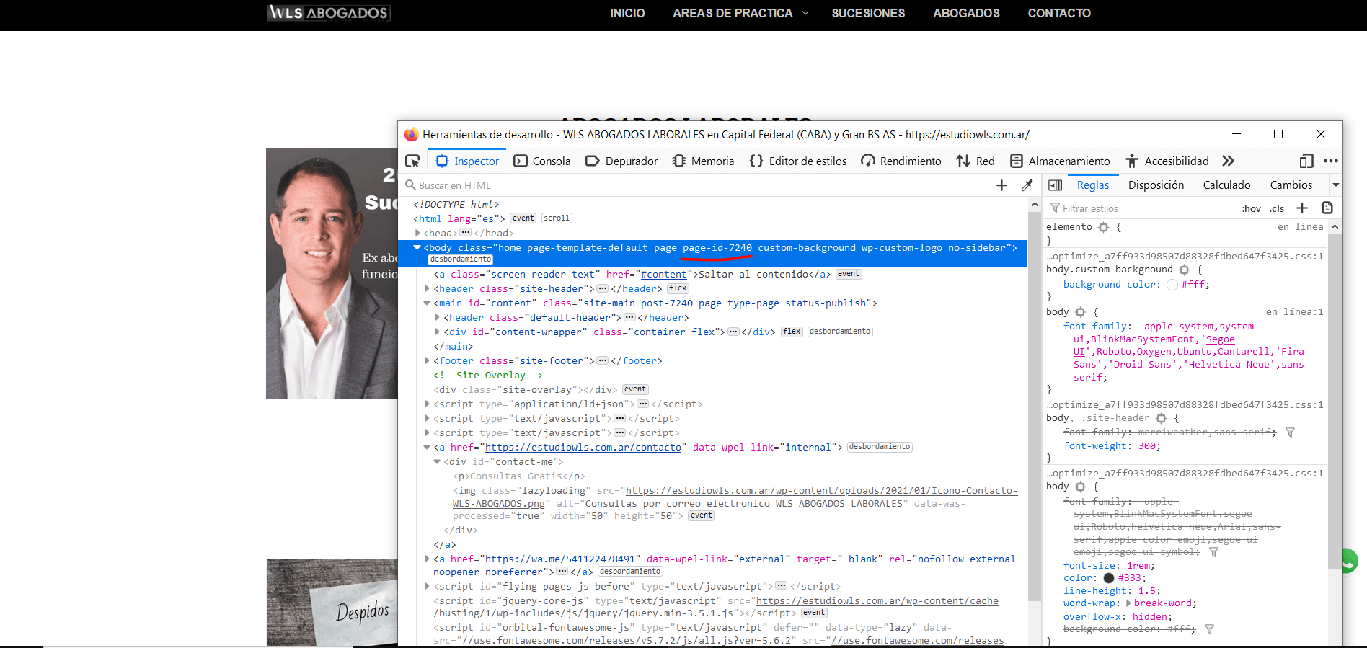Open background-color #fff color swatch
This screenshot has height=648, width=1367.
coord(1172,285)
